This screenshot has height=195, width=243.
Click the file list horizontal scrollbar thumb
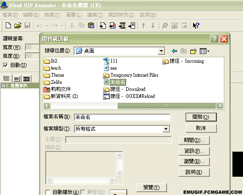click(167, 105)
